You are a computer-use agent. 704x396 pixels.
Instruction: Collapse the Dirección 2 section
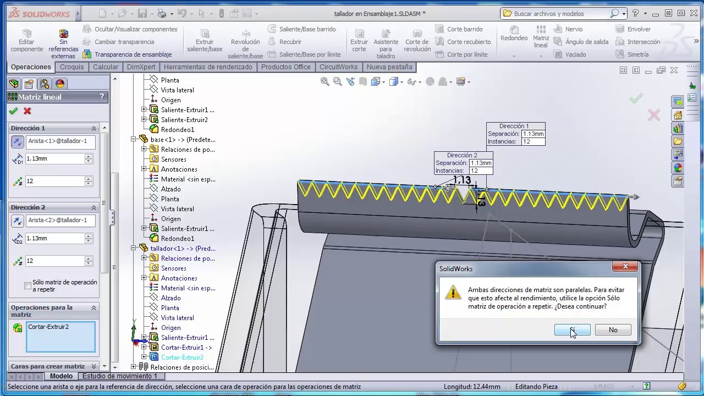click(94, 207)
